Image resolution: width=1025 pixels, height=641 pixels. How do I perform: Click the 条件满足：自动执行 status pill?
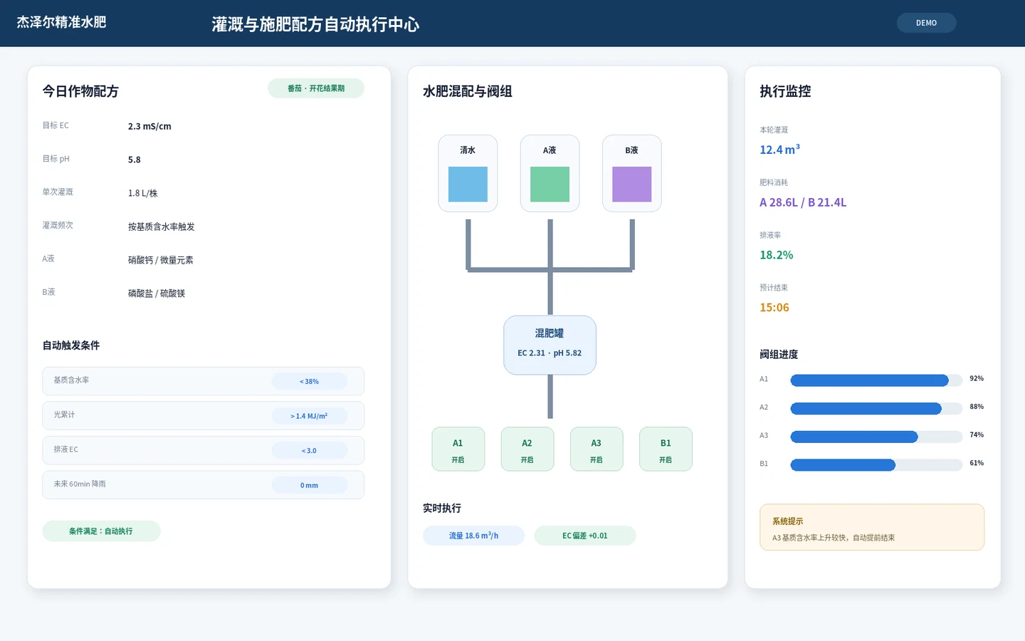(x=101, y=531)
